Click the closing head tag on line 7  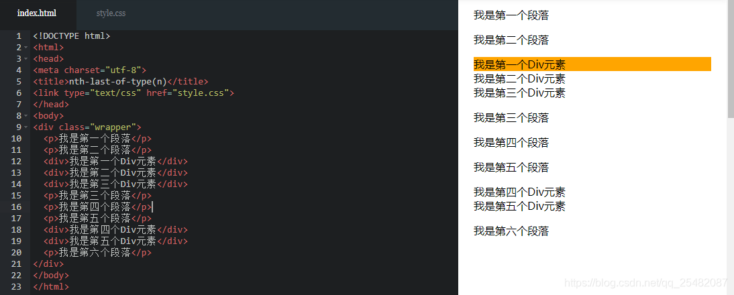tap(51, 104)
